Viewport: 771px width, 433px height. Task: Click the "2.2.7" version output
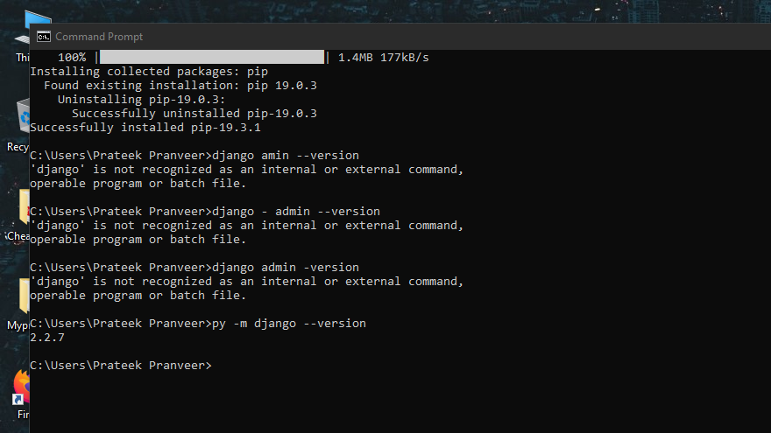coord(47,337)
